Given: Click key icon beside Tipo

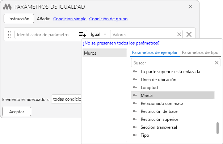Looking at the screenshot, I should click(135, 135).
